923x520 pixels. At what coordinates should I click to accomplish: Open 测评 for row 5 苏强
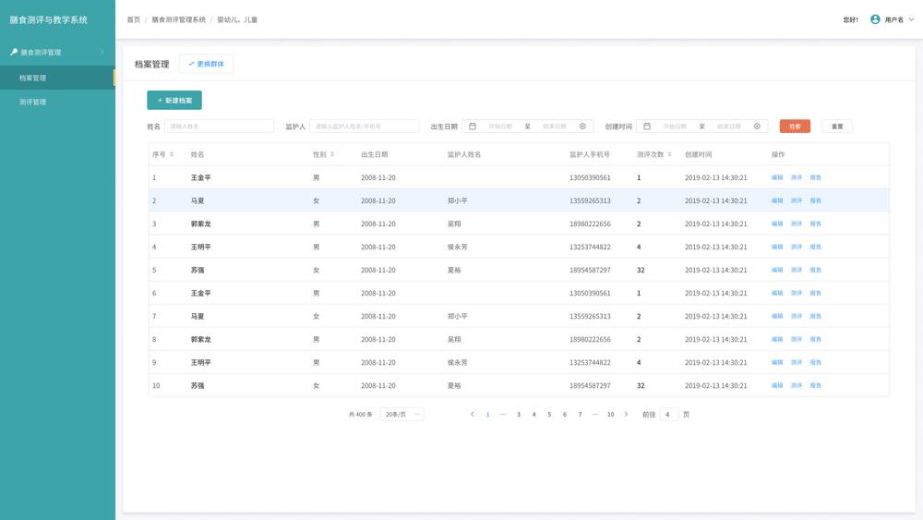(x=797, y=270)
